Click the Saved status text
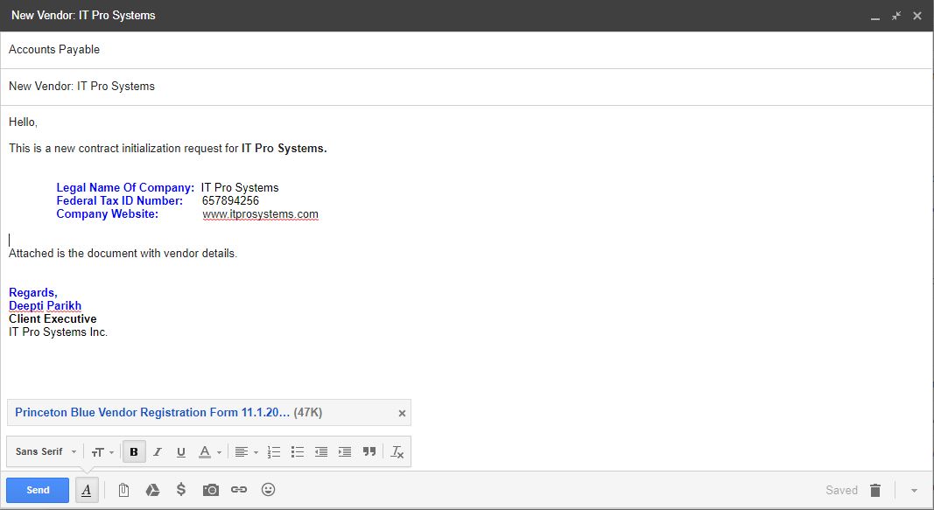Image resolution: width=934 pixels, height=510 pixels. pos(842,491)
